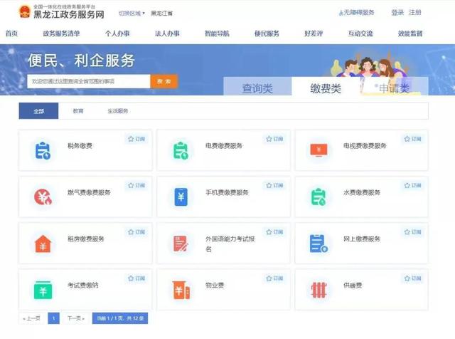Viewport: 455px width, 339px height.
Task: Subscribe to 手机费缴费服务 with star 订阅
Action: point(274,185)
